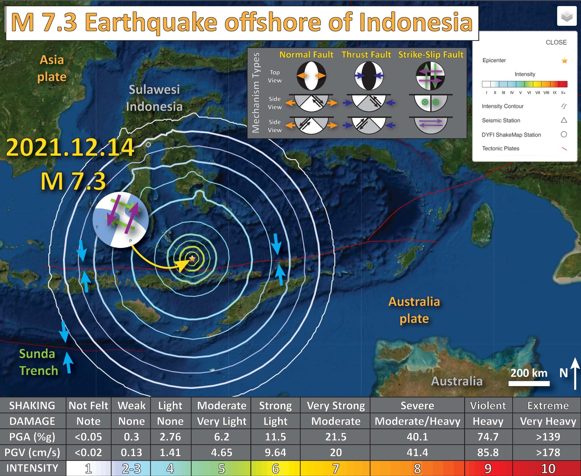
Task: Click the yellow intensity 6 color cell
Action: pyautogui.click(x=275, y=468)
